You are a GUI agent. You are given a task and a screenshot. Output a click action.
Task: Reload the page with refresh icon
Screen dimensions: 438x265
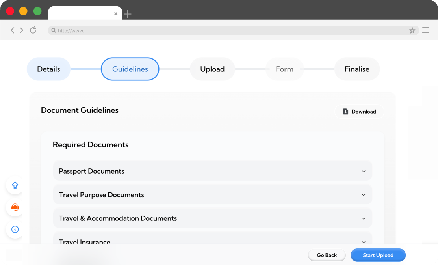[x=33, y=30]
